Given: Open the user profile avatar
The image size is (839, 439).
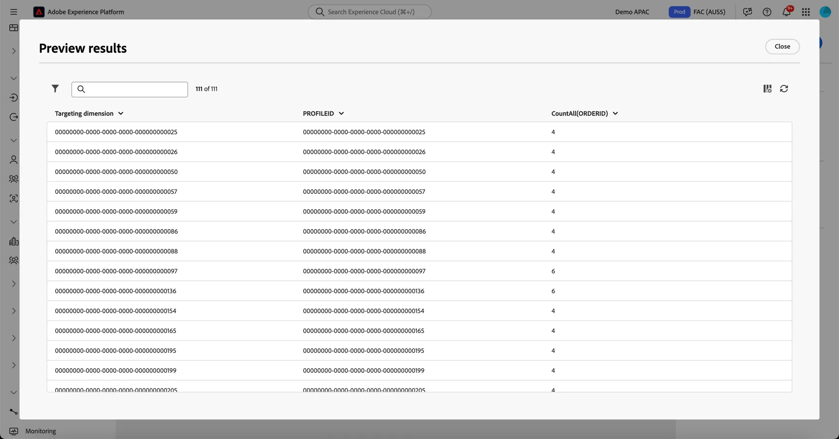Looking at the screenshot, I should click(825, 12).
